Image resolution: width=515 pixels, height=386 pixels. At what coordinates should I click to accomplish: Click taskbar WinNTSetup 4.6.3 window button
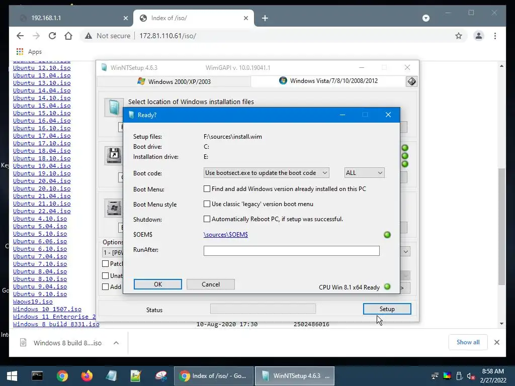click(x=295, y=376)
